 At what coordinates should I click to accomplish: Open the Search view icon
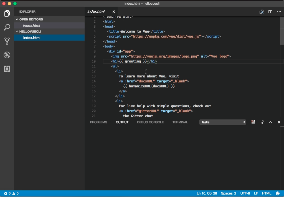coord(7,27)
